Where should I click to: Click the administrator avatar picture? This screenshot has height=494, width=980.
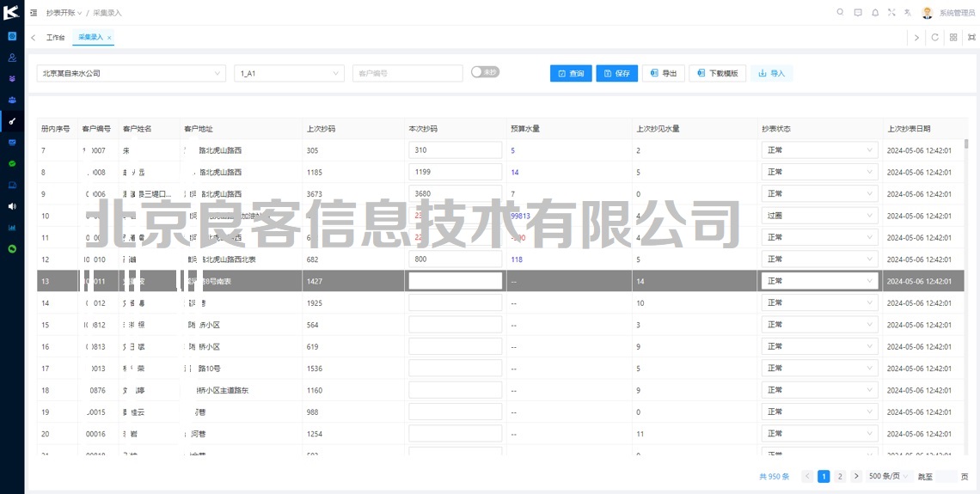tap(927, 13)
